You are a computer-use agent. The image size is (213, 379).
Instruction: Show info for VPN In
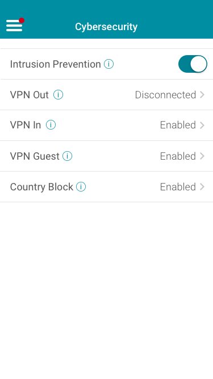(51, 125)
